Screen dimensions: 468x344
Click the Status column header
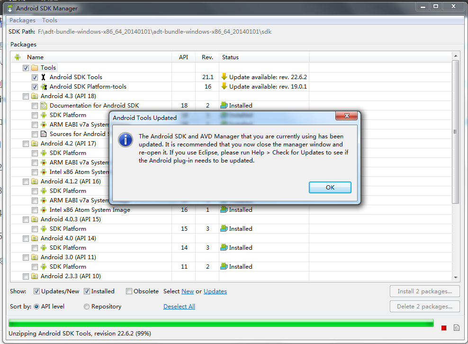coord(264,57)
